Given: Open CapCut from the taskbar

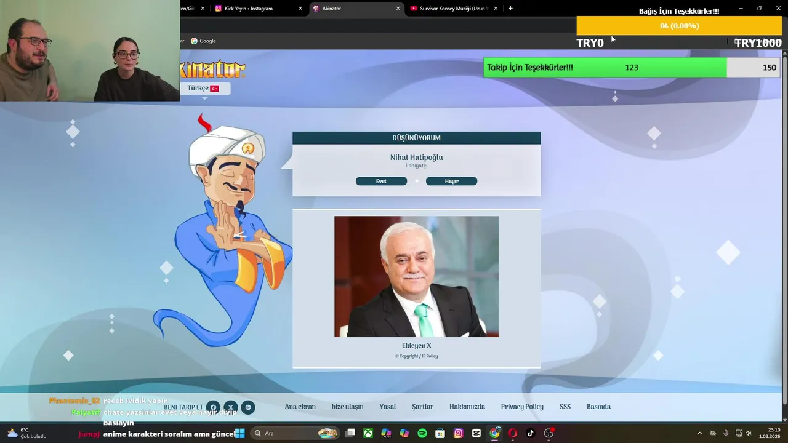Looking at the screenshot, I should pos(476,433).
